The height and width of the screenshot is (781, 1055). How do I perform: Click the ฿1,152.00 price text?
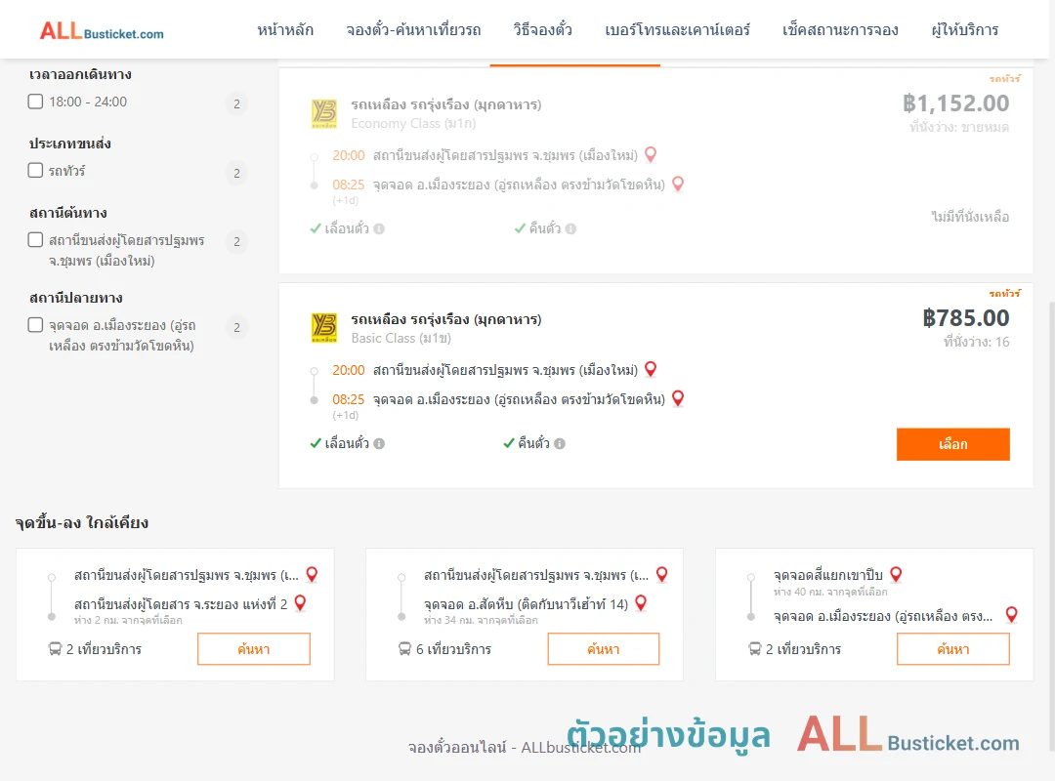coord(955,103)
